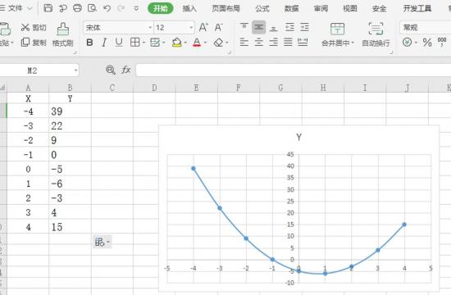Cut the selection with 剪切
This screenshot has height=295, width=451.
tap(34, 28)
